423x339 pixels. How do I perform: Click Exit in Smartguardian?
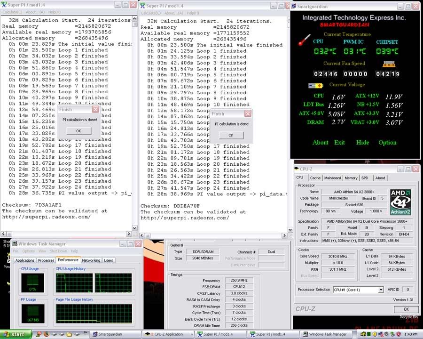339,143
